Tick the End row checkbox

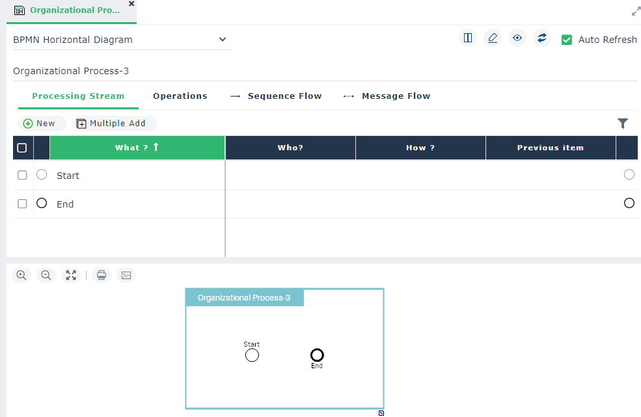22,204
